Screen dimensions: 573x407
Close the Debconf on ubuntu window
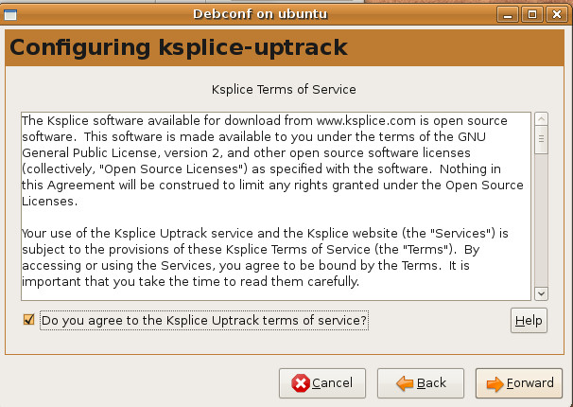(x=557, y=14)
